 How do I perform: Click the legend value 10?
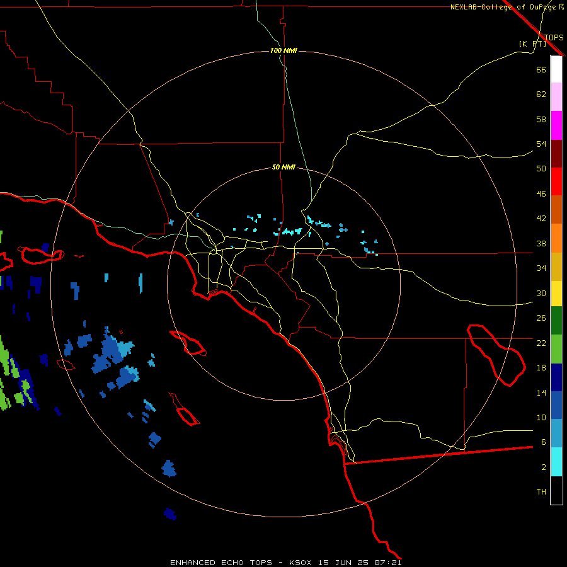(x=541, y=418)
